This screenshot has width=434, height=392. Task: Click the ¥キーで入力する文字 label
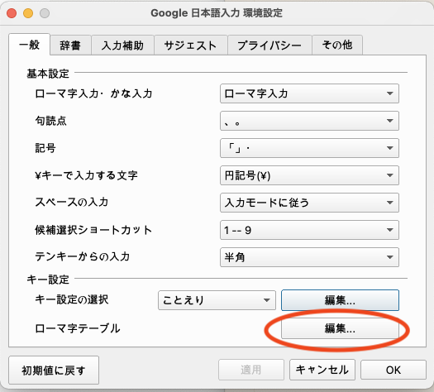point(86,175)
